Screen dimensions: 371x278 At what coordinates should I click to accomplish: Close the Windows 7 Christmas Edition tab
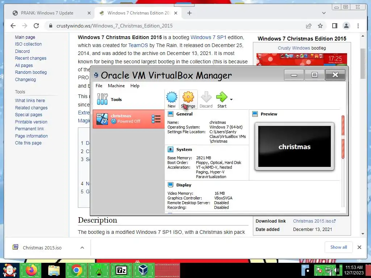pos(176,13)
